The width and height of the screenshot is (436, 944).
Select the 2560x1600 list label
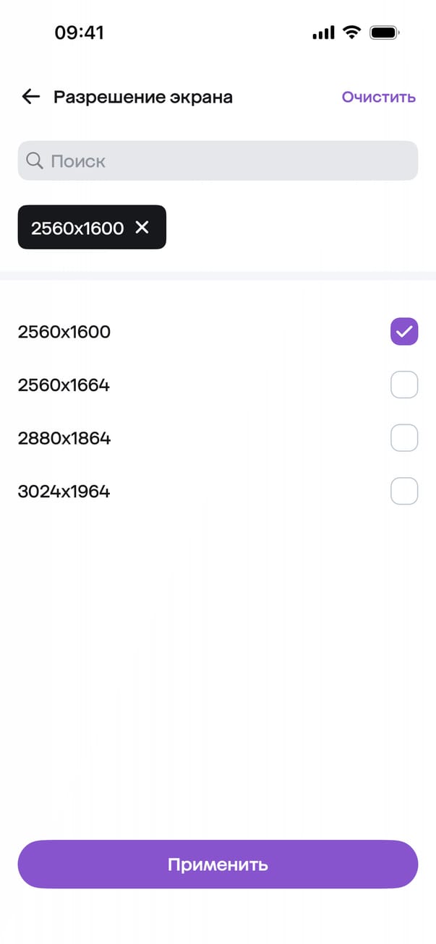coord(64,332)
